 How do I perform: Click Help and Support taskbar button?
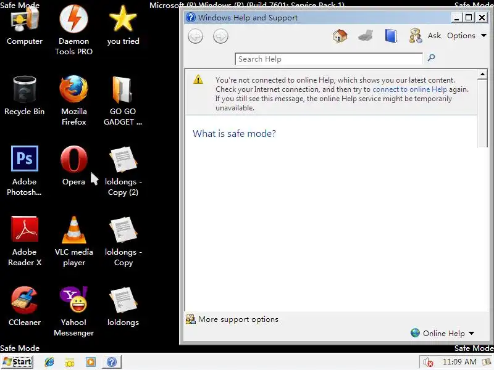[x=112, y=362]
